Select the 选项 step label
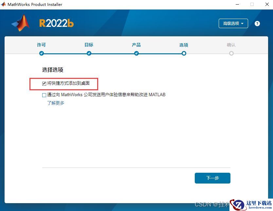The width and height of the screenshot is (273, 211). 184,45
